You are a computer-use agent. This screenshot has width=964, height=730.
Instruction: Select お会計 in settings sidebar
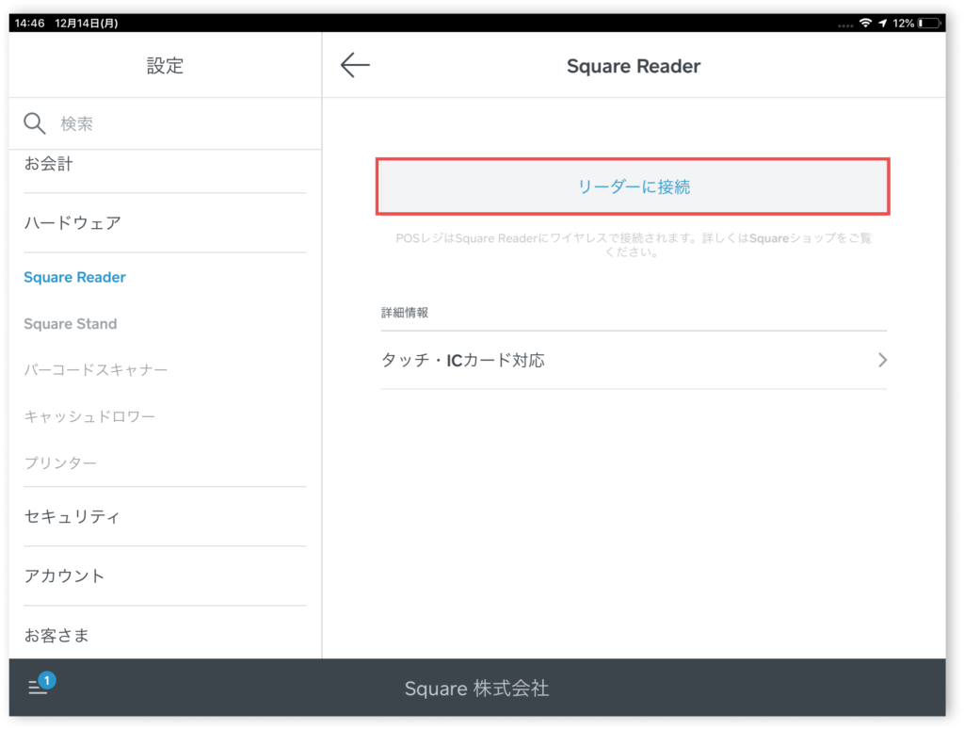tap(49, 164)
